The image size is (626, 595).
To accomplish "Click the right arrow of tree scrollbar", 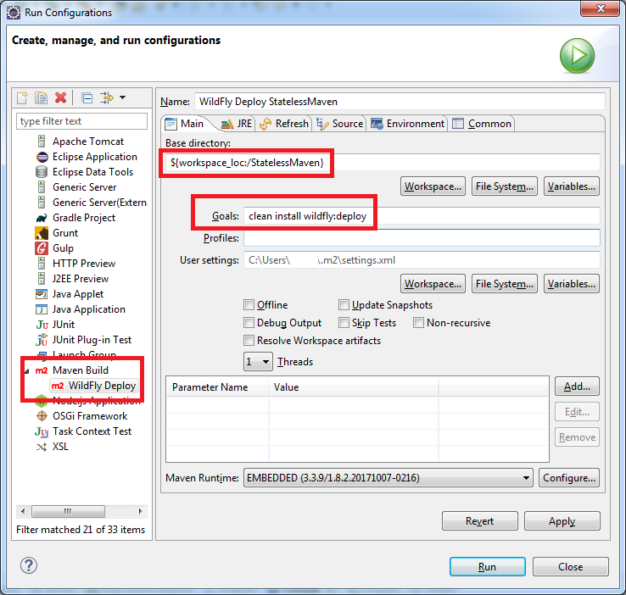I will [x=141, y=511].
